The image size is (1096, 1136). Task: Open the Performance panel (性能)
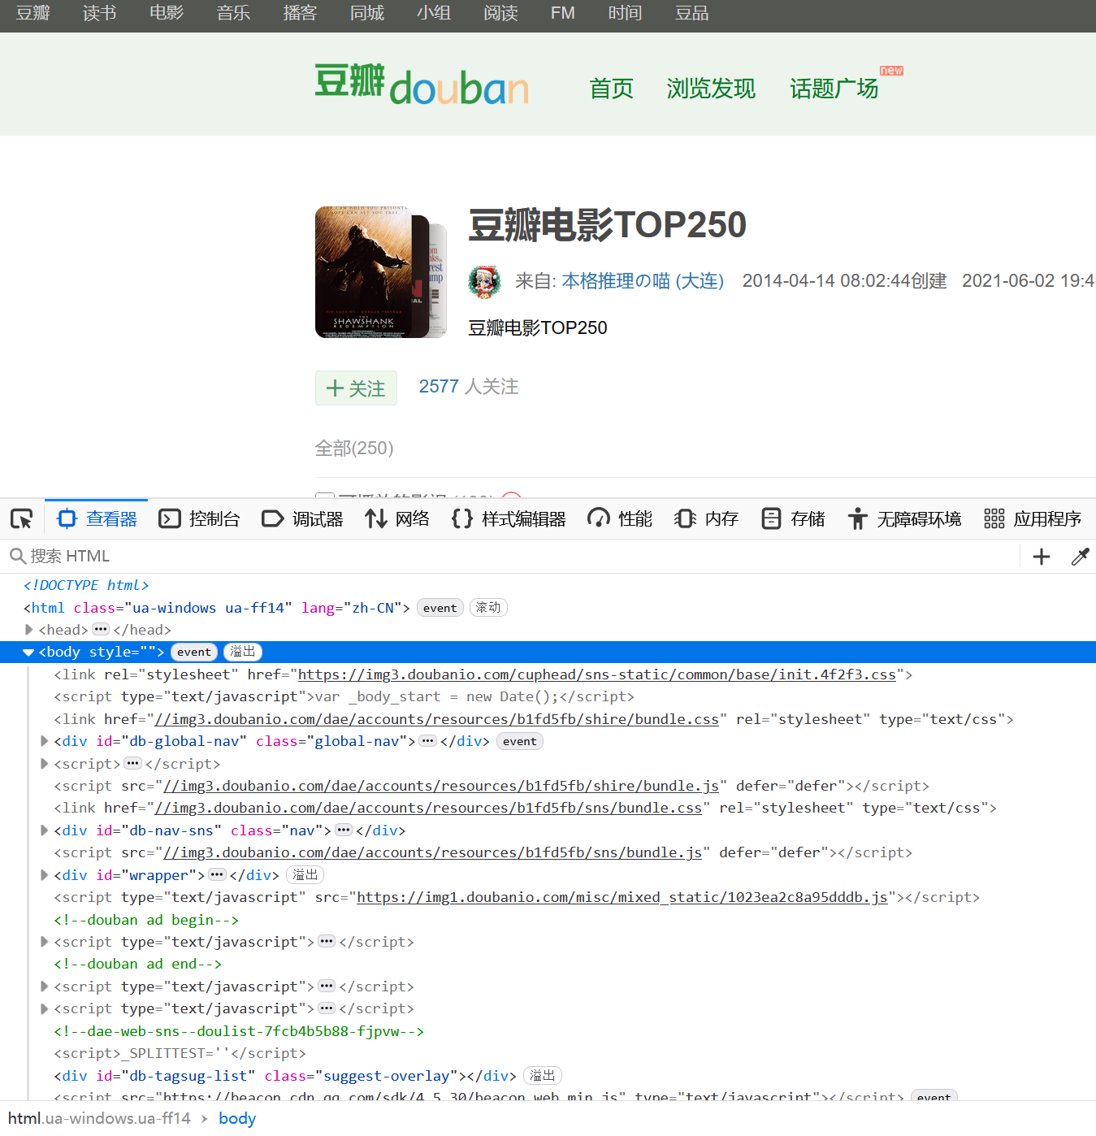pyautogui.click(x=620, y=518)
